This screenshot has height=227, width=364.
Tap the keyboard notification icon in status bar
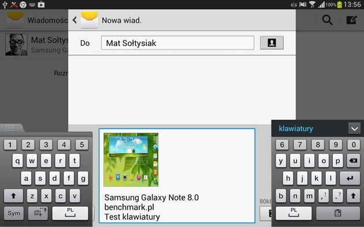pos(32,5)
